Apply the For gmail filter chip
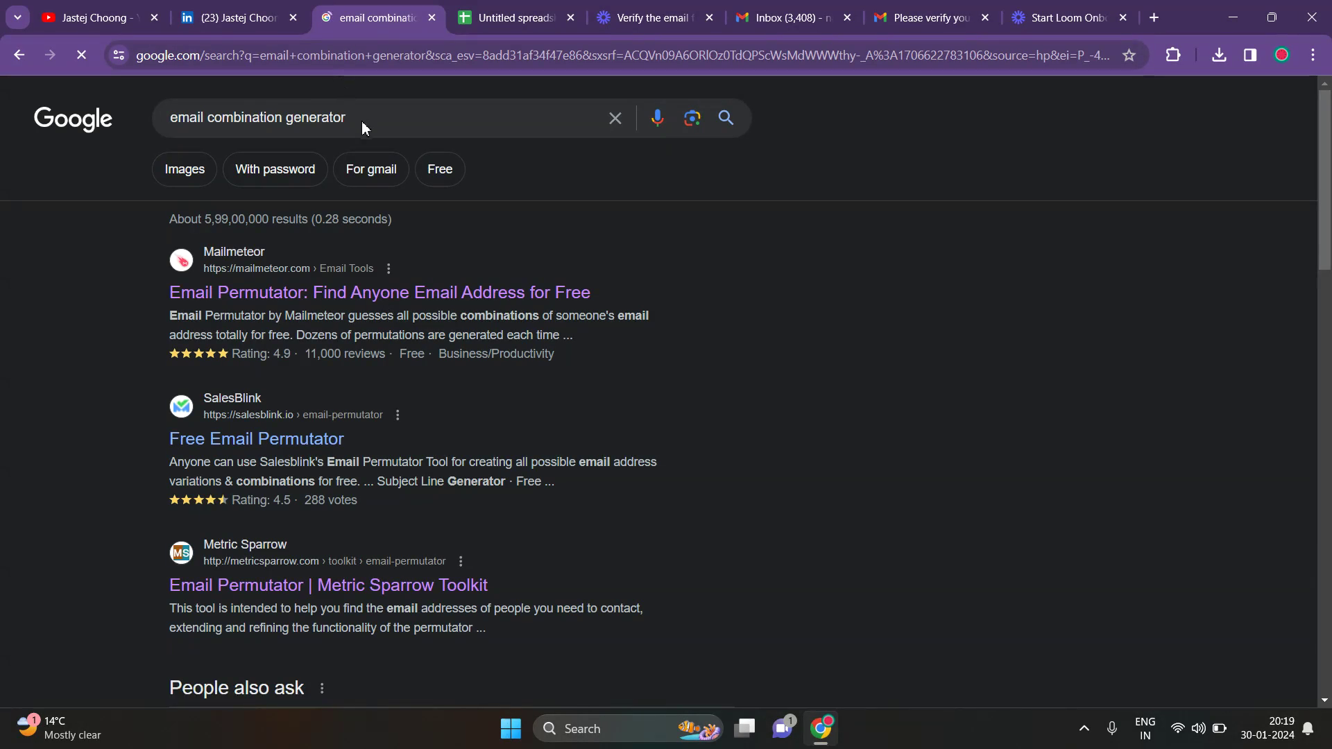1332x749 pixels. click(x=371, y=169)
